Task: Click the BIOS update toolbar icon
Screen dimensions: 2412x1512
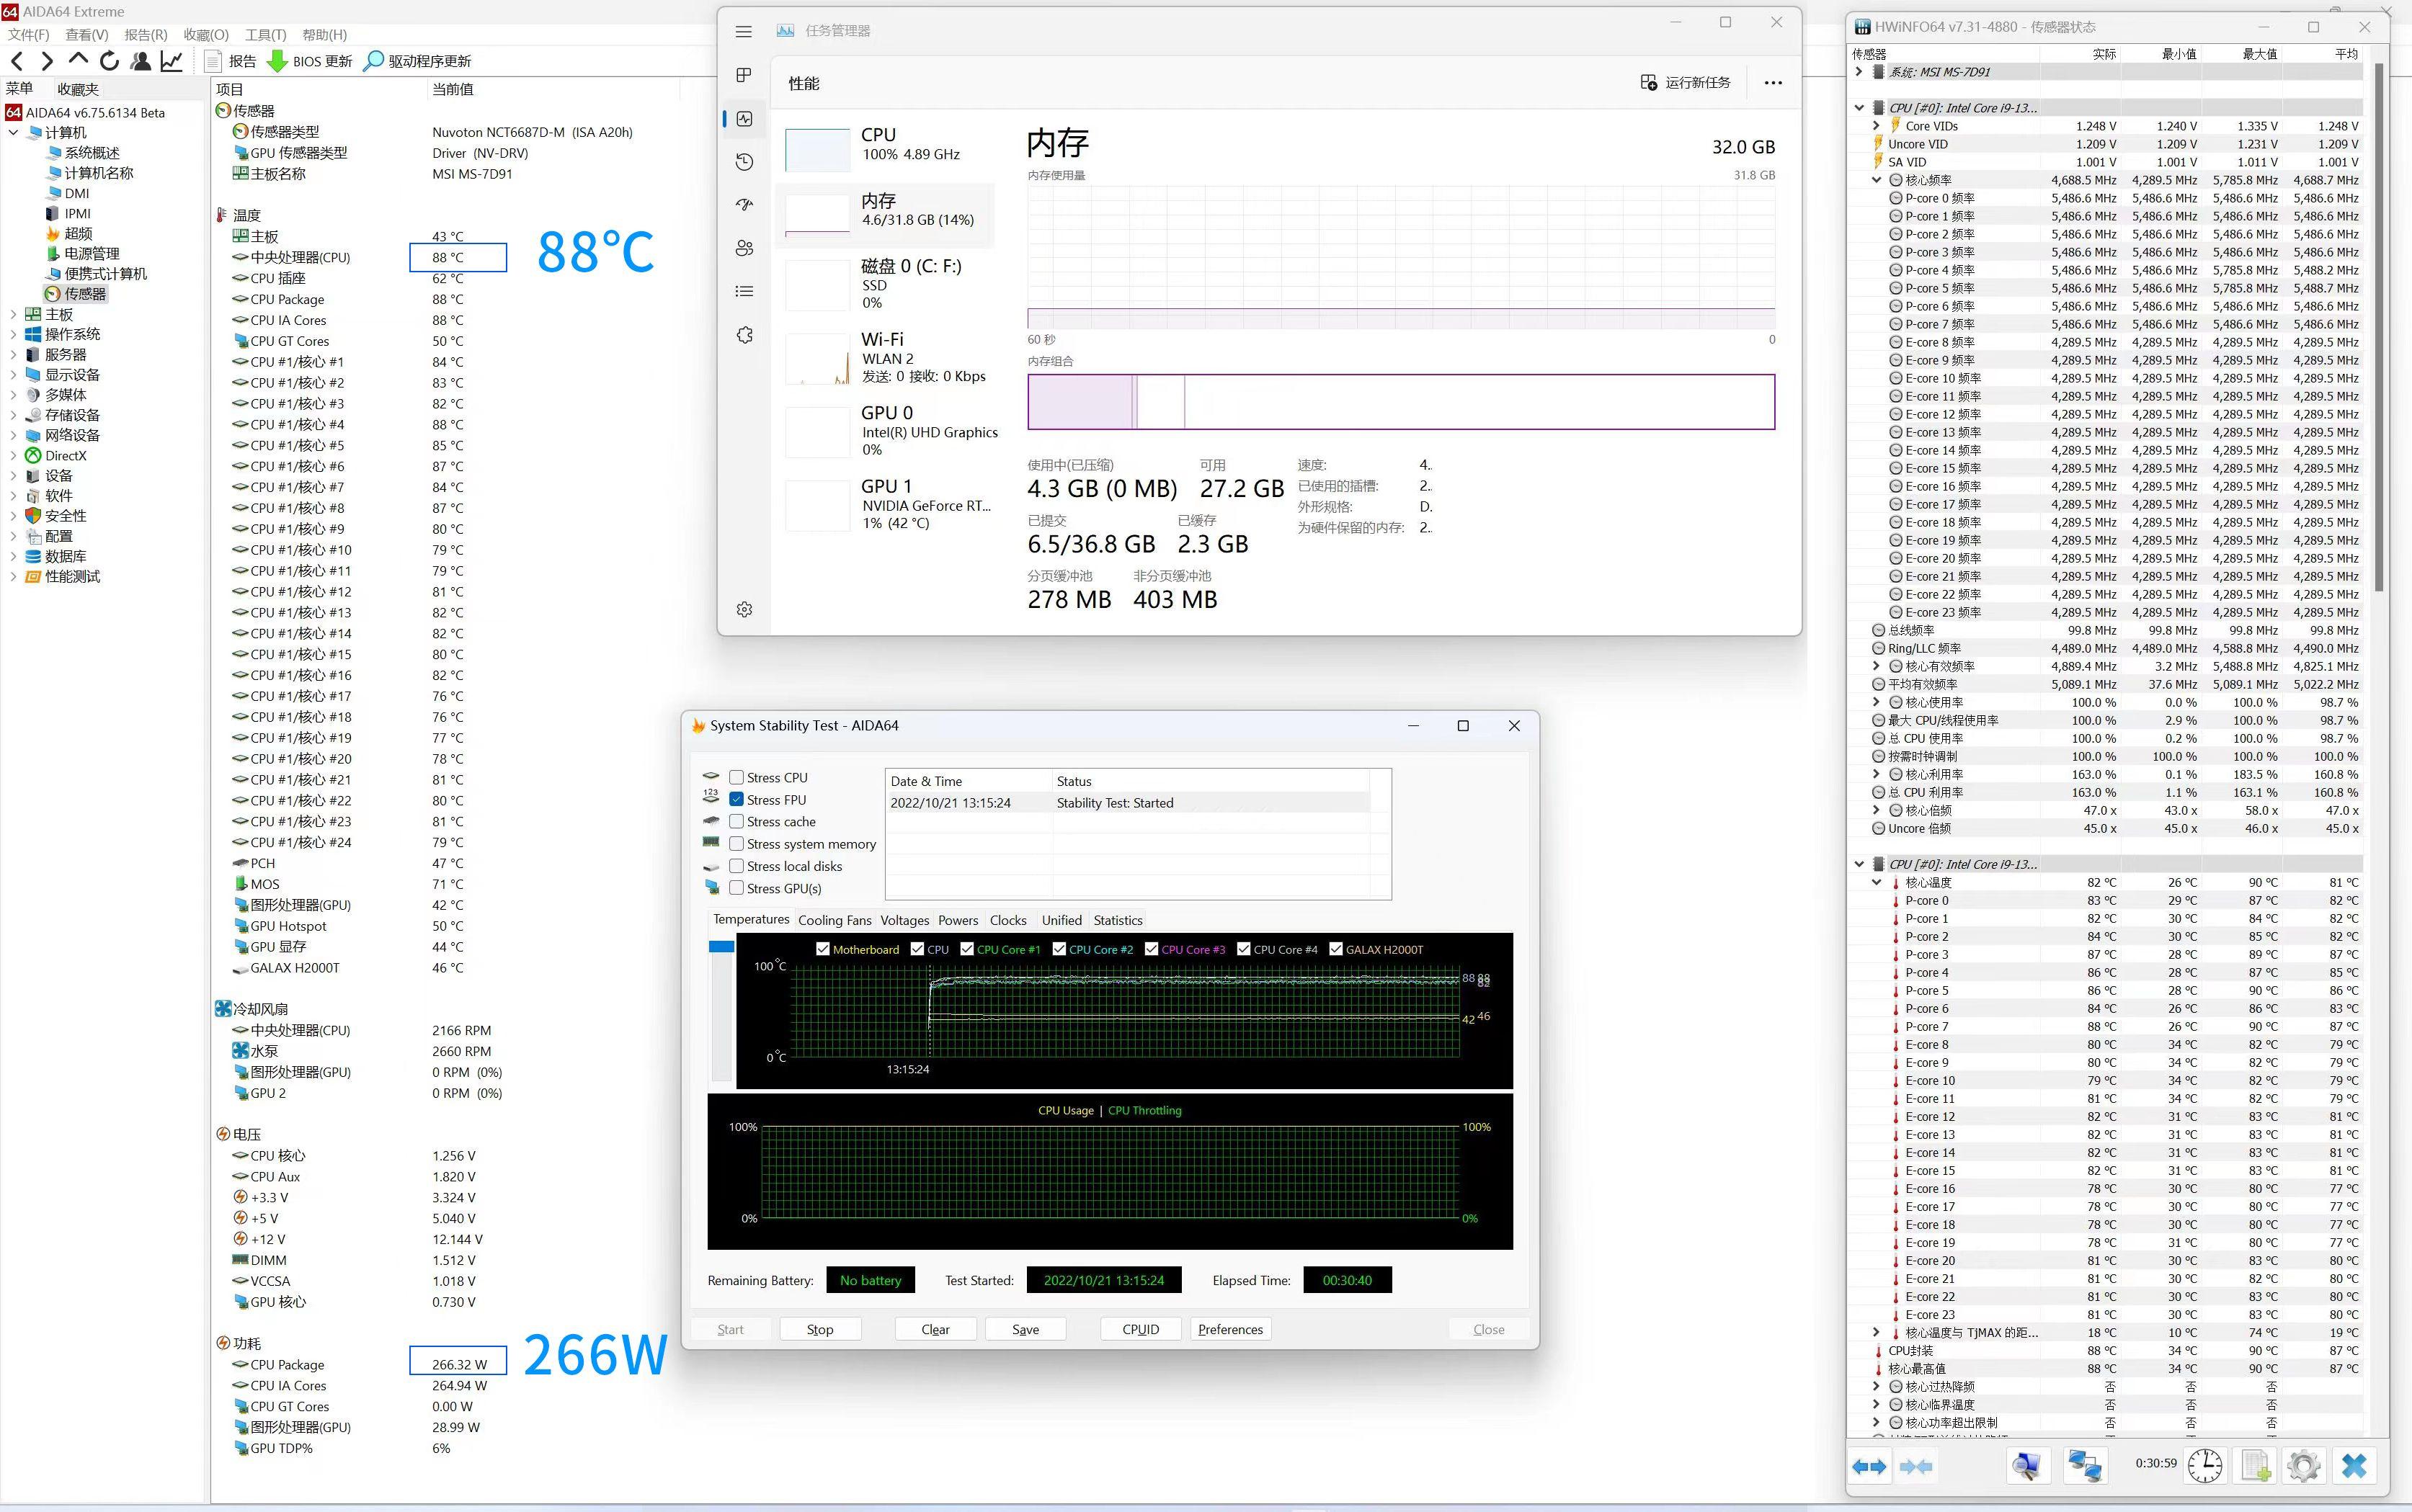Action: [x=278, y=61]
